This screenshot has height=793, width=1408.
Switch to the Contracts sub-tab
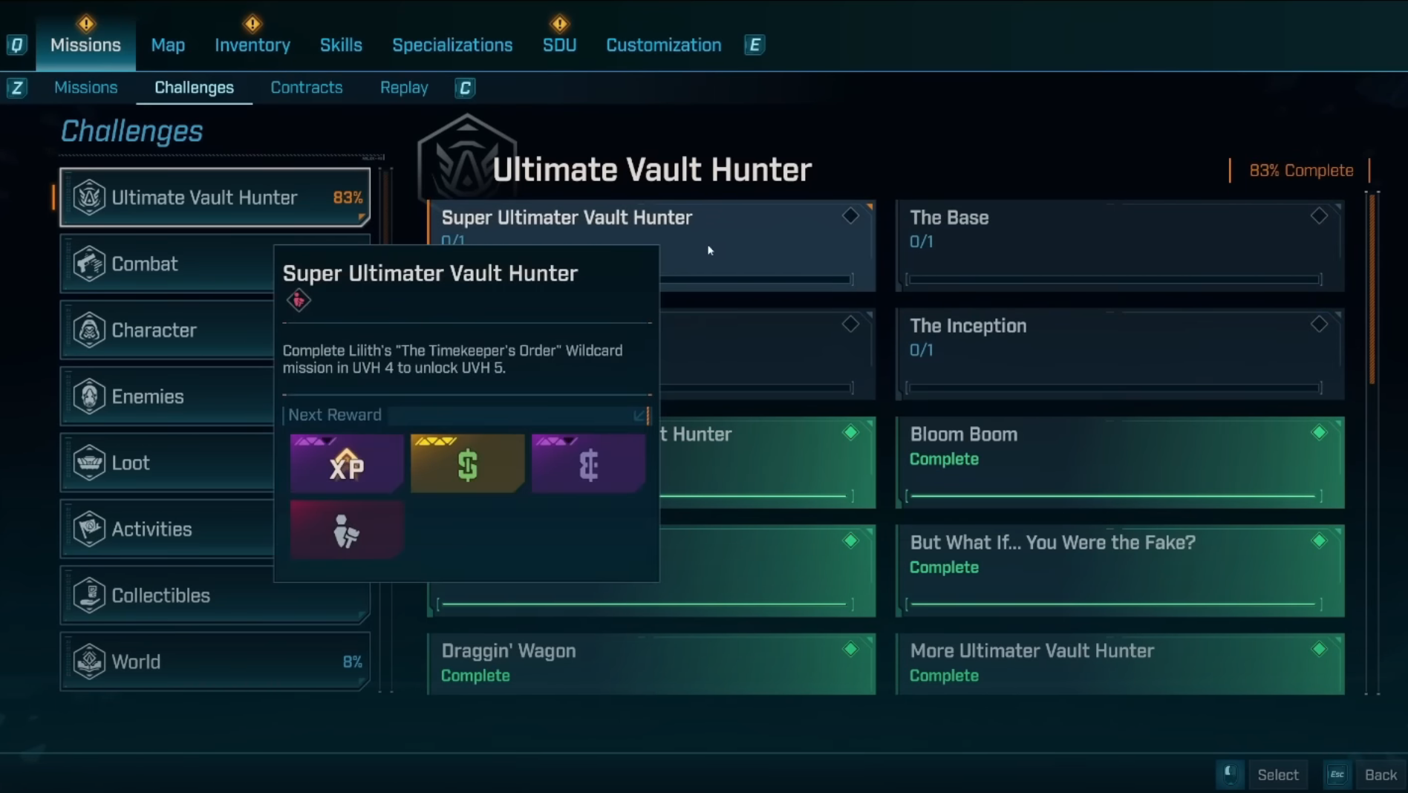[306, 88]
